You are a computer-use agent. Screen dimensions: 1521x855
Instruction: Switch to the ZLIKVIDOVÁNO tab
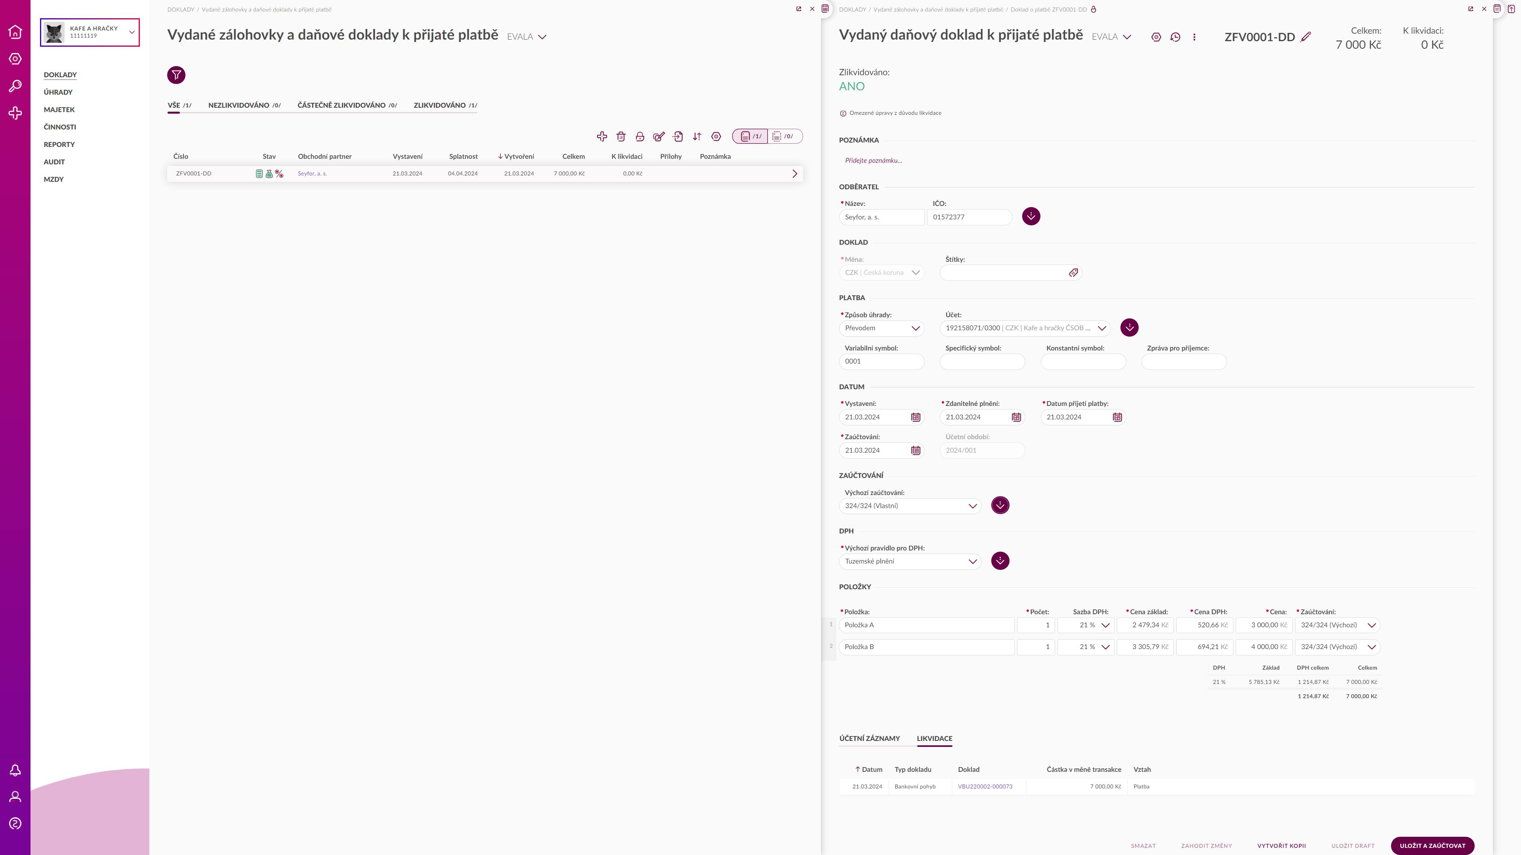click(445, 106)
